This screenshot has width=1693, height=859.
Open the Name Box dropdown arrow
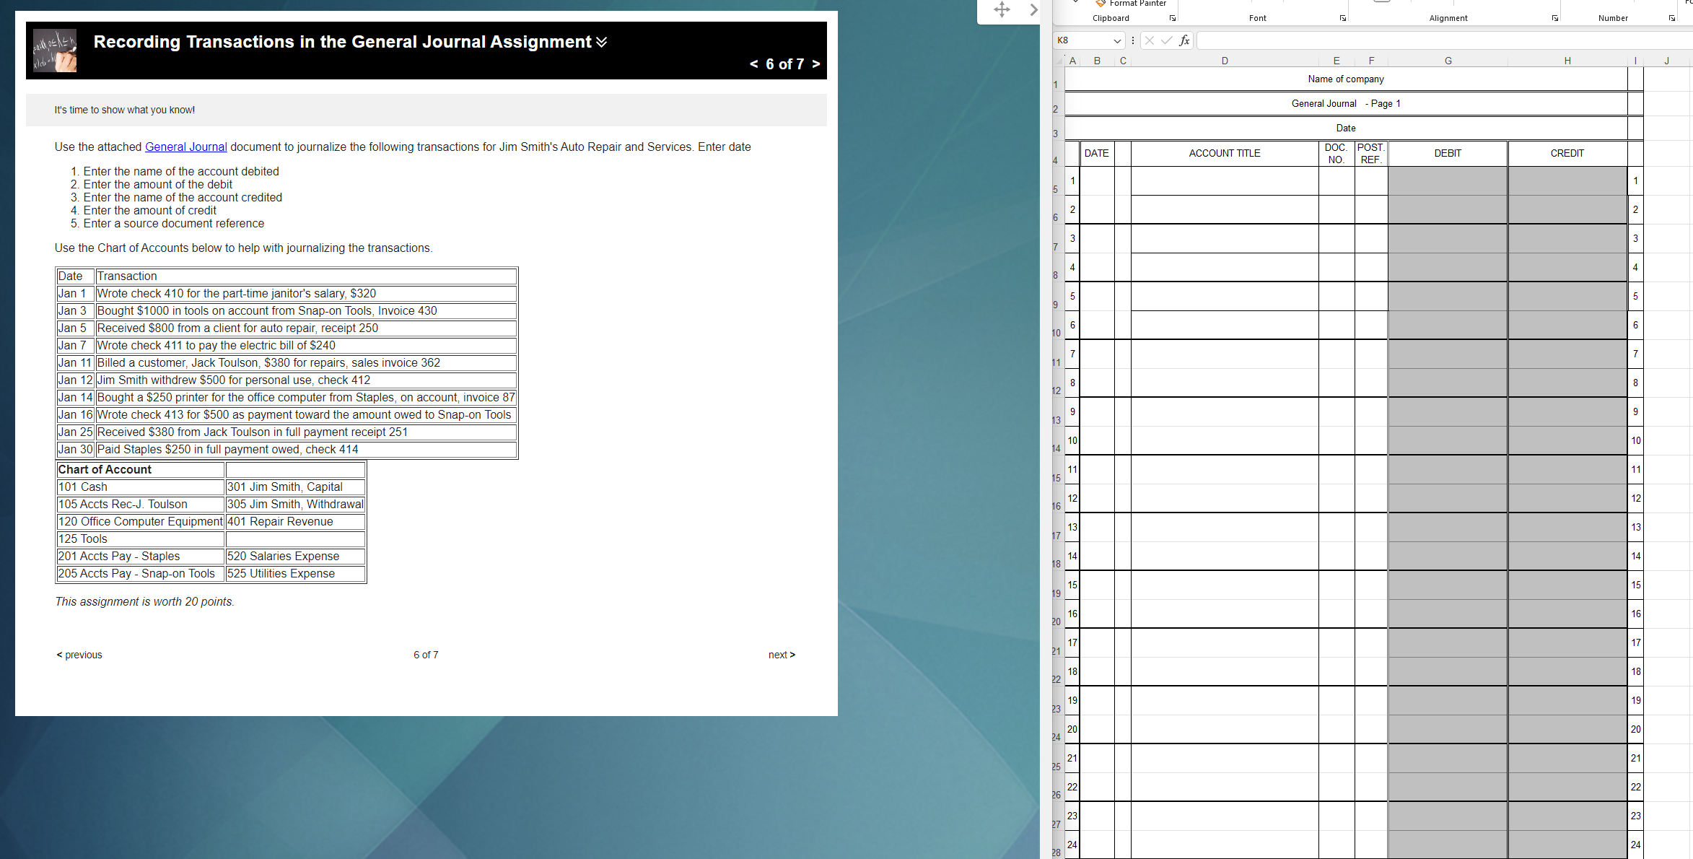(x=1116, y=40)
